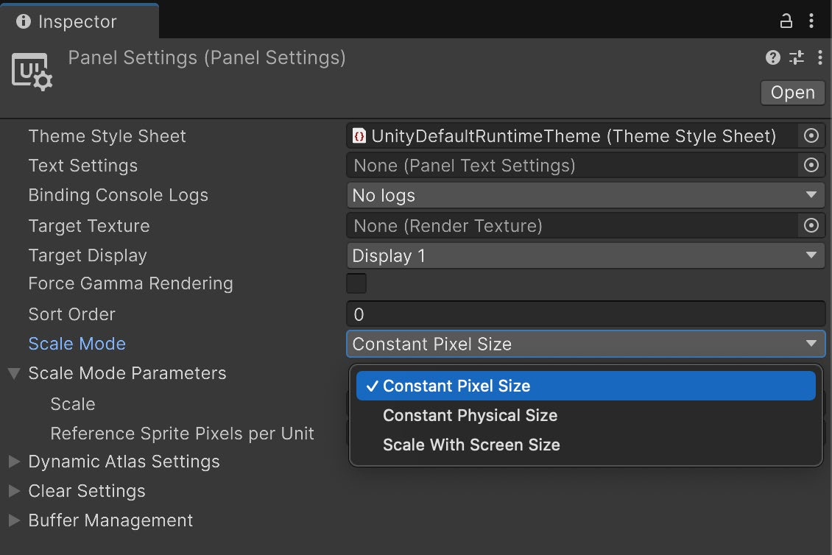The image size is (832, 555).
Task: Open object picker for Theme Style Sheet
Action: click(x=811, y=136)
